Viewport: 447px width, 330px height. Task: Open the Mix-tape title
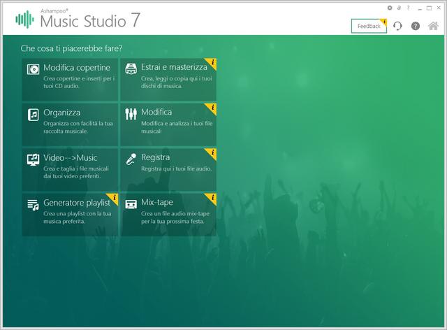point(157,202)
